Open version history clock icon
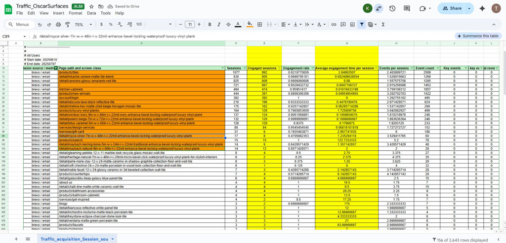Image resolution: width=506 pixels, height=243 pixels. [392, 8]
